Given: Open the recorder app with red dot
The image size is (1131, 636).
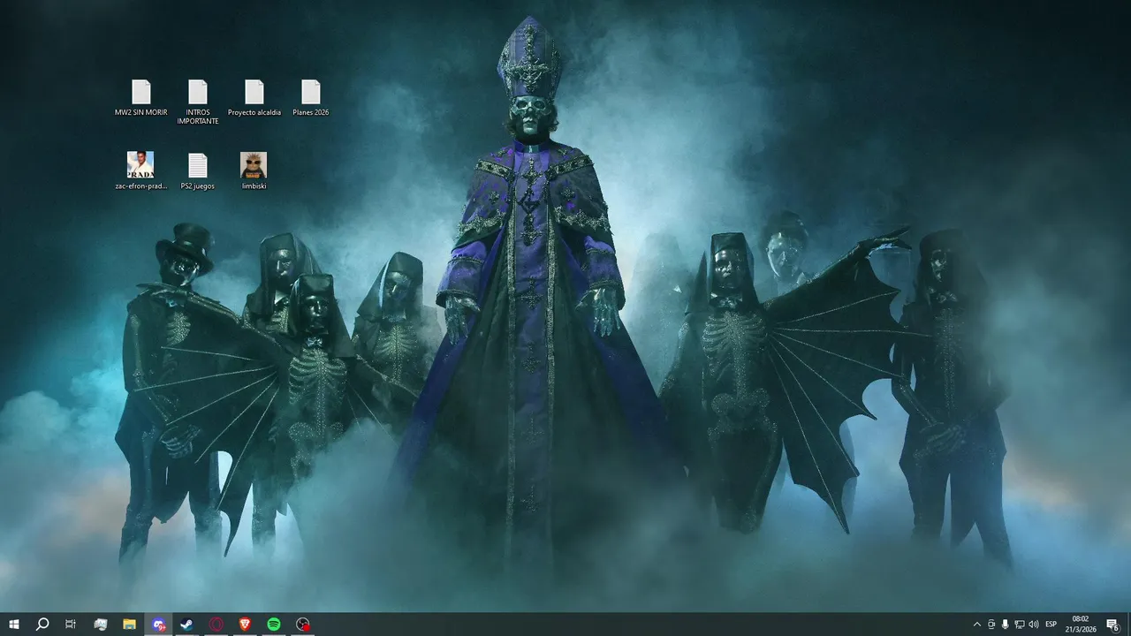Looking at the screenshot, I should point(303,625).
